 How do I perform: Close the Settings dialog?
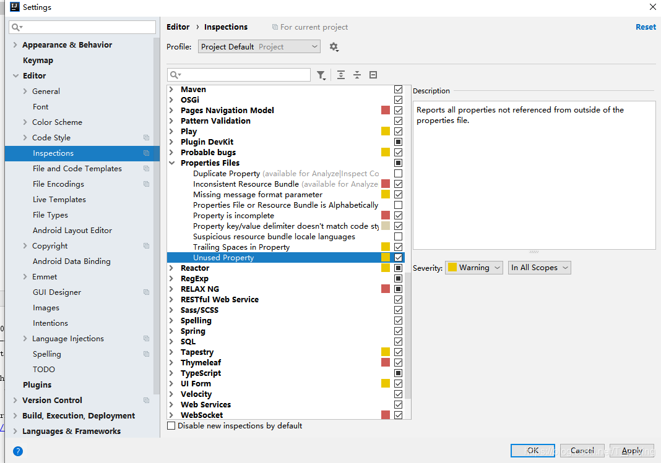652,7
